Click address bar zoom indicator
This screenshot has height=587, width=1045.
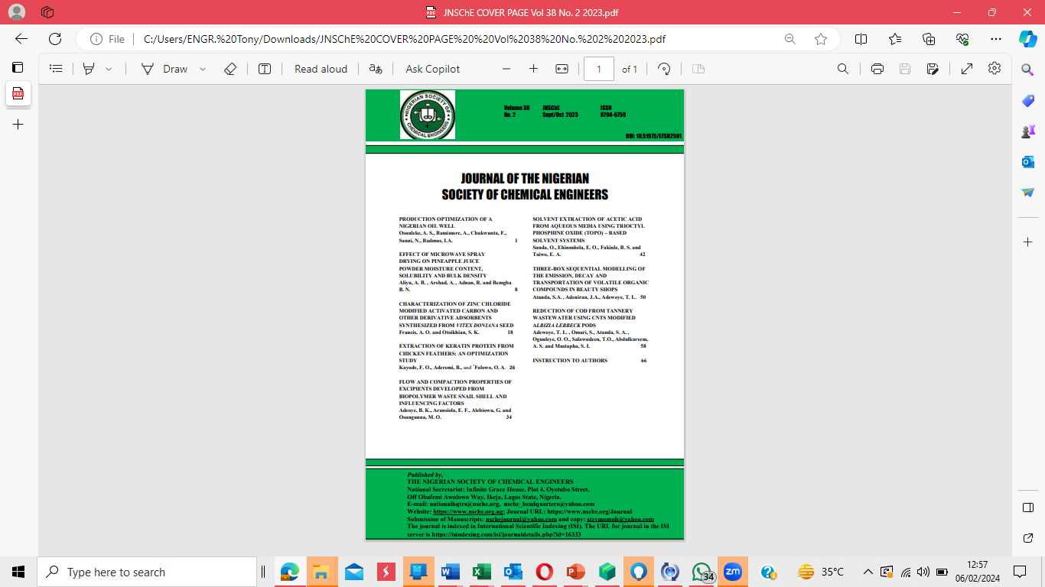[x=789, y=39]
